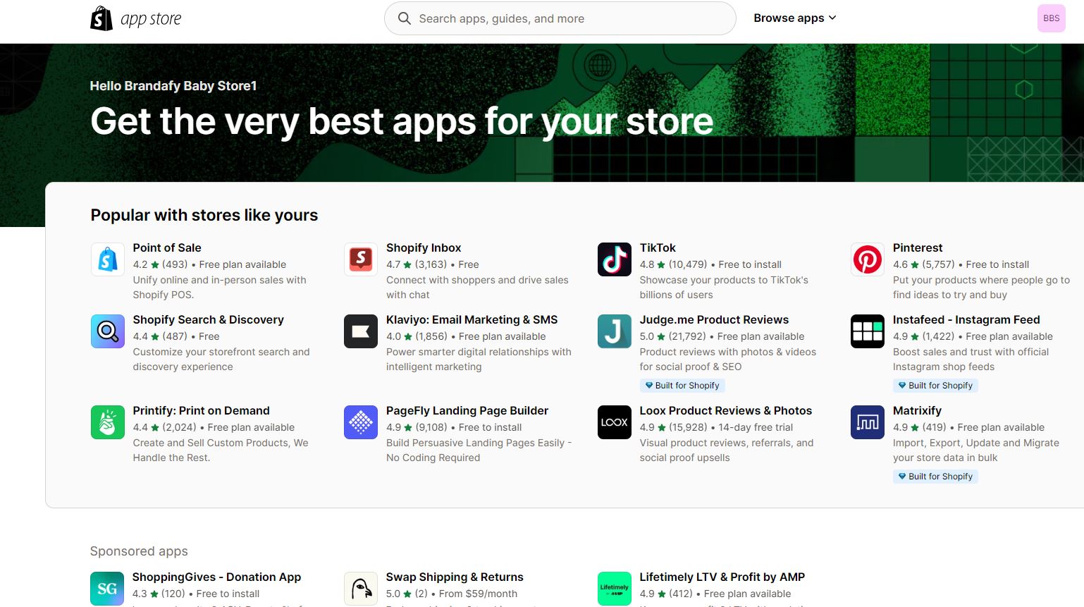Open Swap Shipping & Returns title link
Image resolution: width=1084 pixels, height=607 pixels.
click(455, 577)
